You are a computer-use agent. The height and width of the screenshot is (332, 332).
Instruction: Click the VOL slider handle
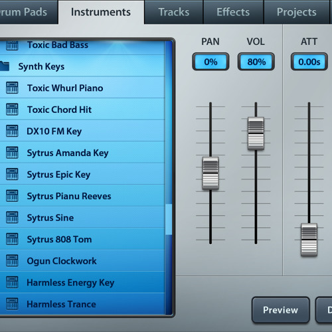click(256, 133)
